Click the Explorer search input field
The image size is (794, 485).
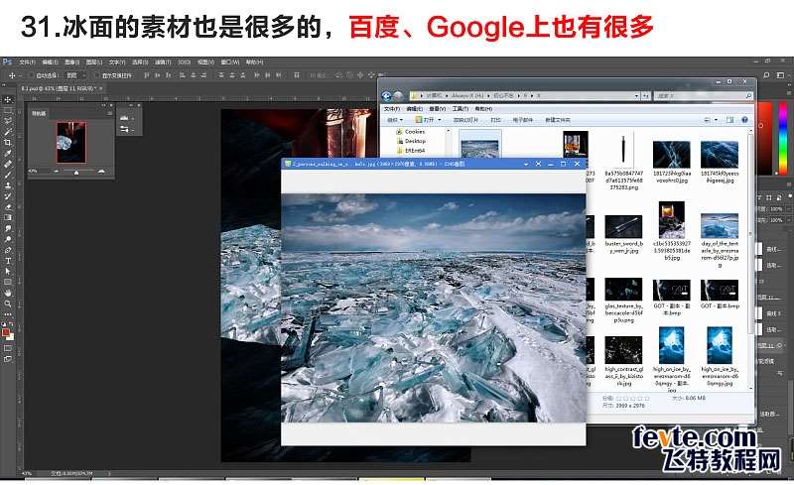[x=704, y=96]
